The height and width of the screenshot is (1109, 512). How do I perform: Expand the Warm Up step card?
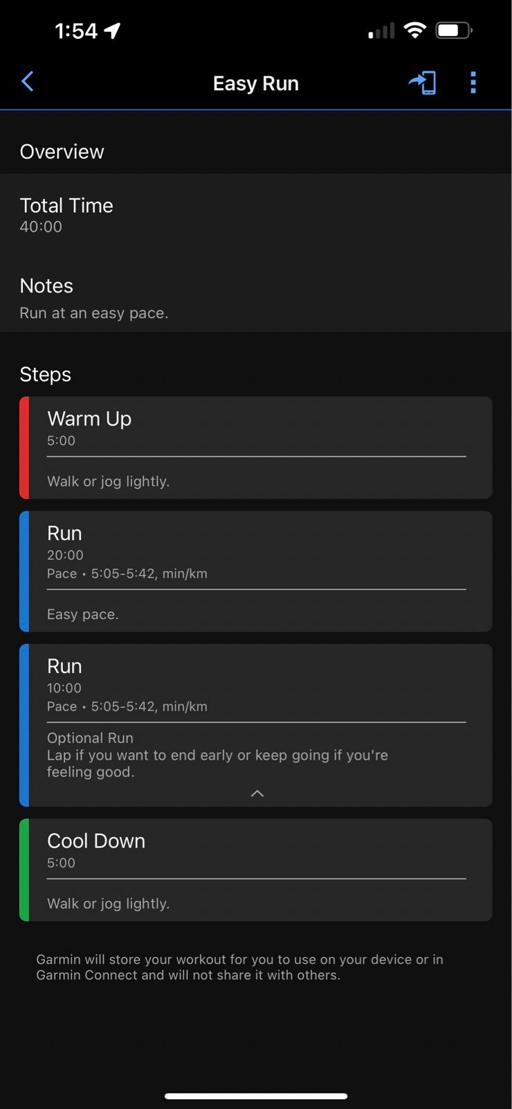click(x=256, y=447)
